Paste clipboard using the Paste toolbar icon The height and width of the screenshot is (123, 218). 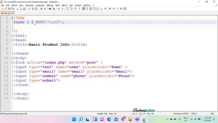36,9
